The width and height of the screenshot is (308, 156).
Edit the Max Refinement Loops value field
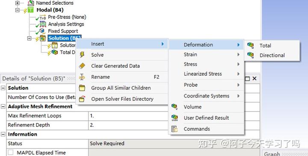click(128, 116)
